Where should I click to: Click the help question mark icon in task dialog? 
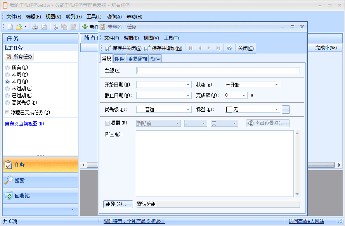click(230, 48)
